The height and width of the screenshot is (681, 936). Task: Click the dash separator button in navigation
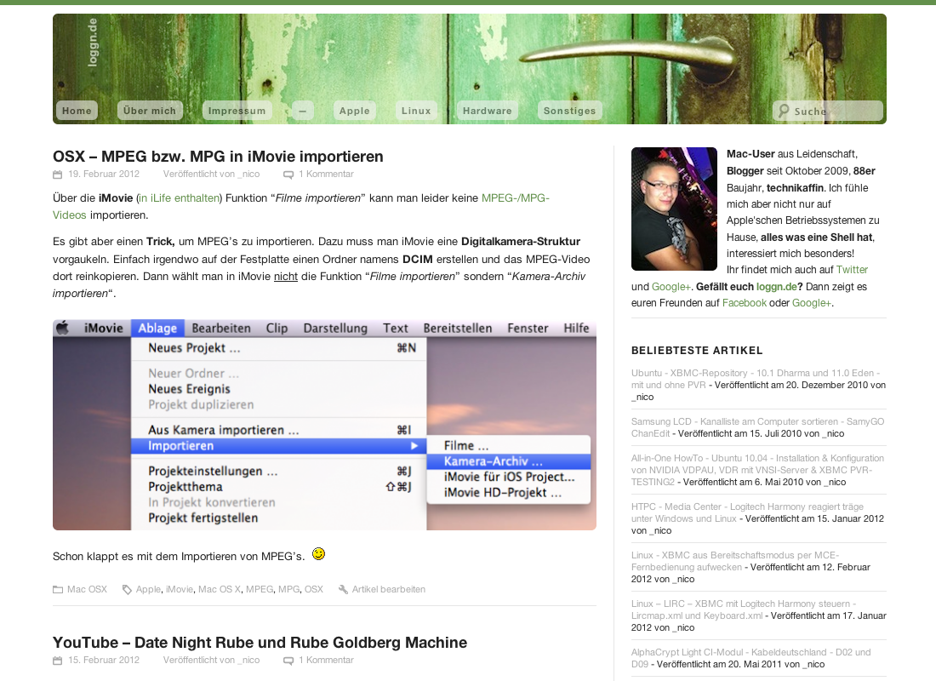coord(303,111)
